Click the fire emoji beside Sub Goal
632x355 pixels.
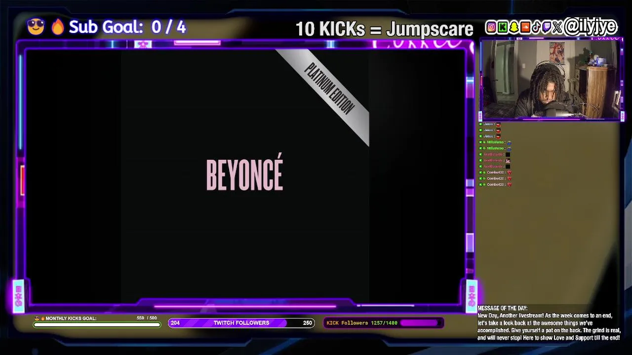coord(58,27)
